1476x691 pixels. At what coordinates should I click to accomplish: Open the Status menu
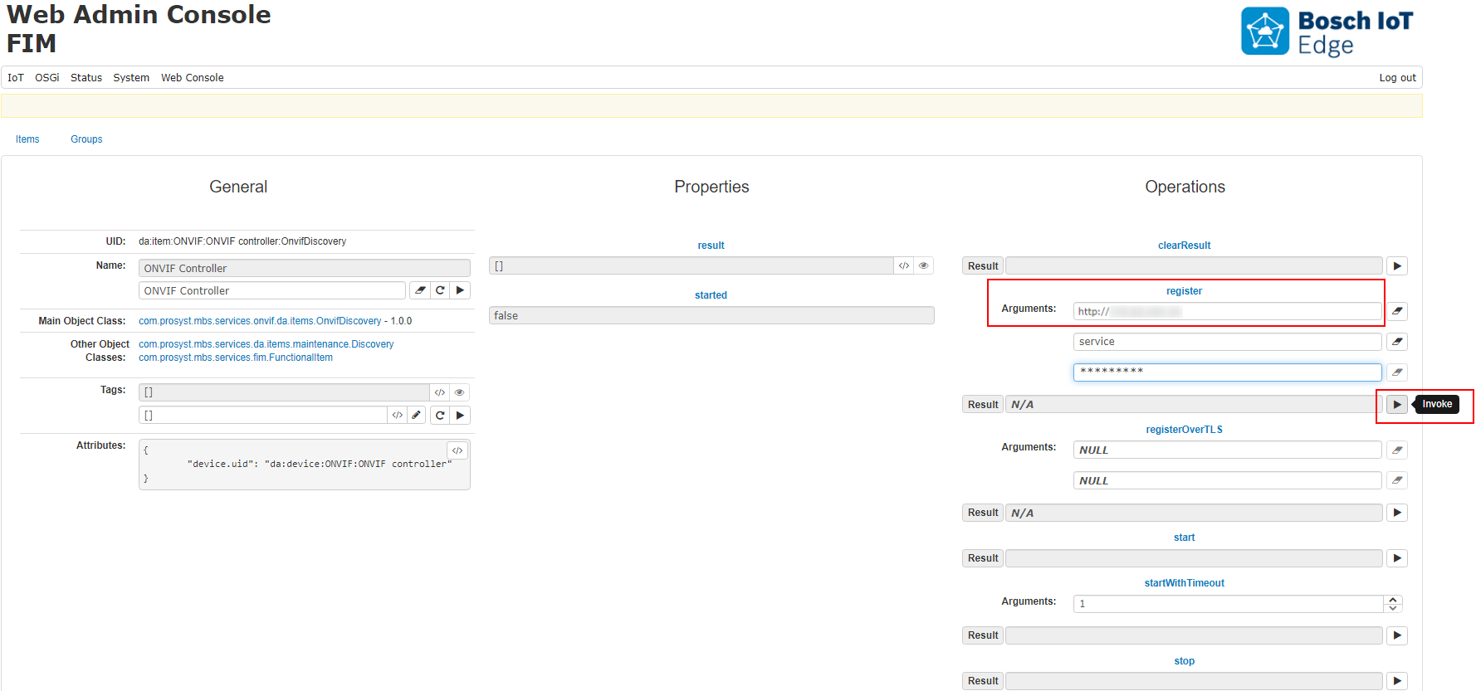(86, 77)
